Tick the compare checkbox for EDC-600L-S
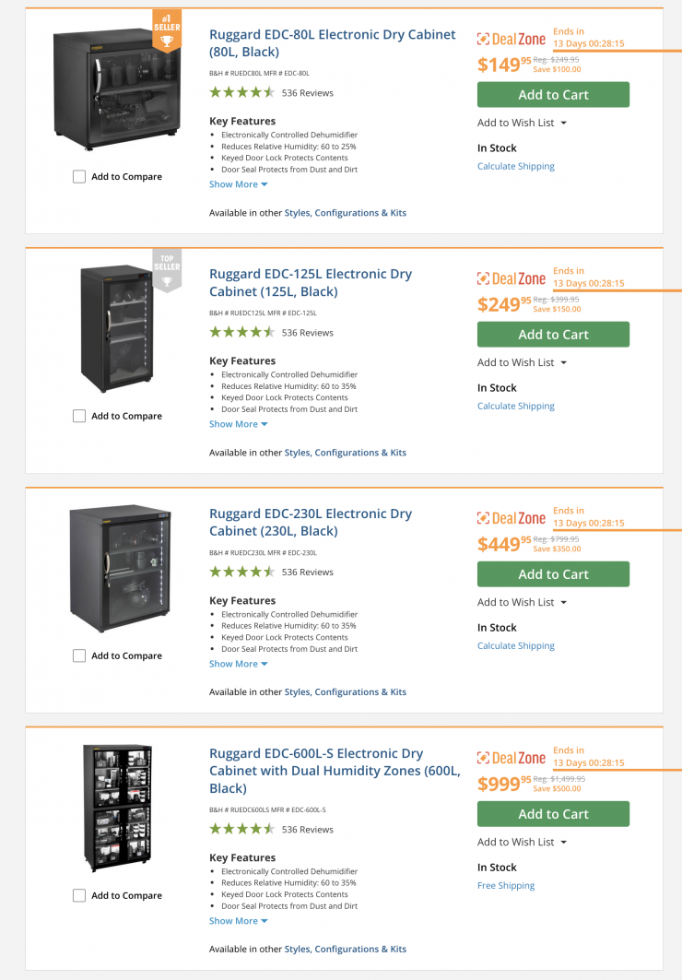The image size is (682, 980). (x=79, y=895)
